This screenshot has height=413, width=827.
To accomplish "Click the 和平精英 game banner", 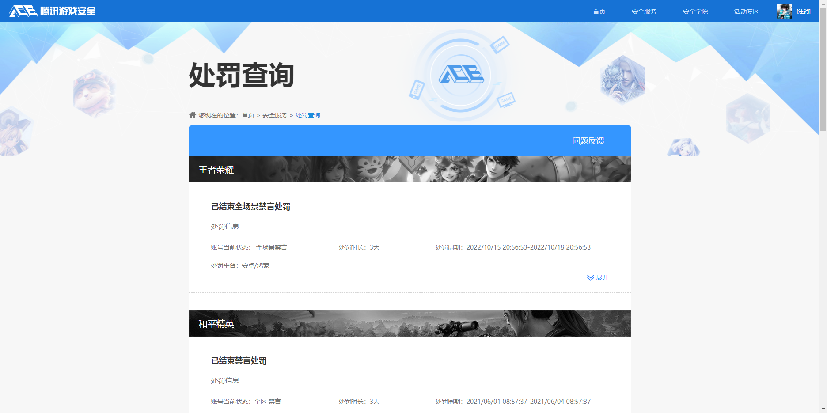I will pos(410,323).
